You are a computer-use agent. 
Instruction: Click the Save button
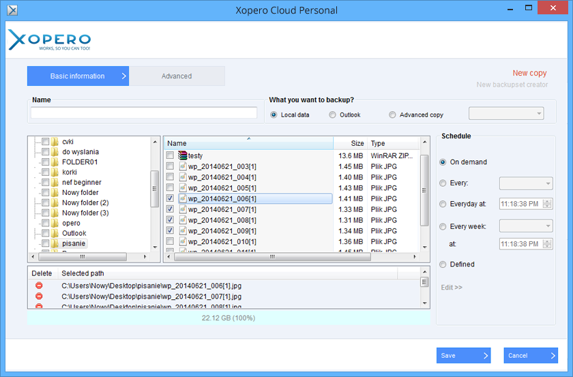pyautogui.click(x=463, y=355)
